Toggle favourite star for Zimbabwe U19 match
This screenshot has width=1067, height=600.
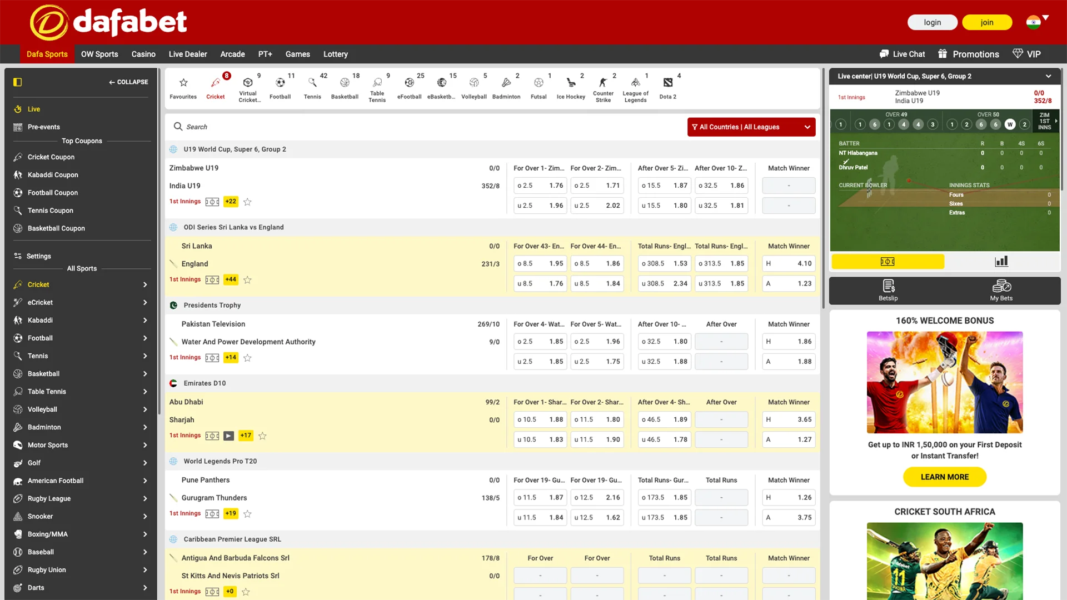tap(247, 202)
